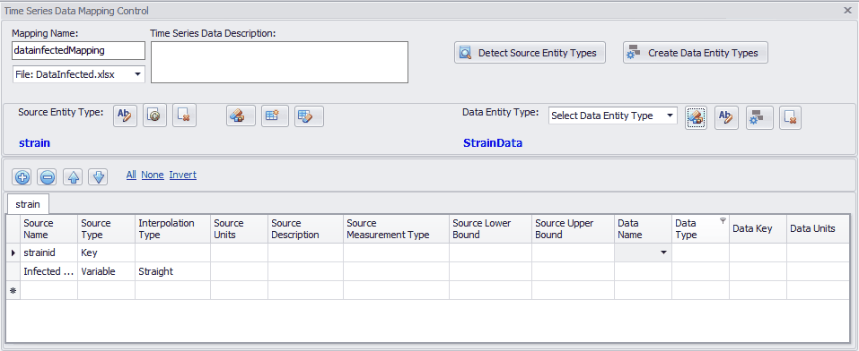
Task: Expand the Data Name cell dropdown for strainid
Action: click(x=663, y=253)
